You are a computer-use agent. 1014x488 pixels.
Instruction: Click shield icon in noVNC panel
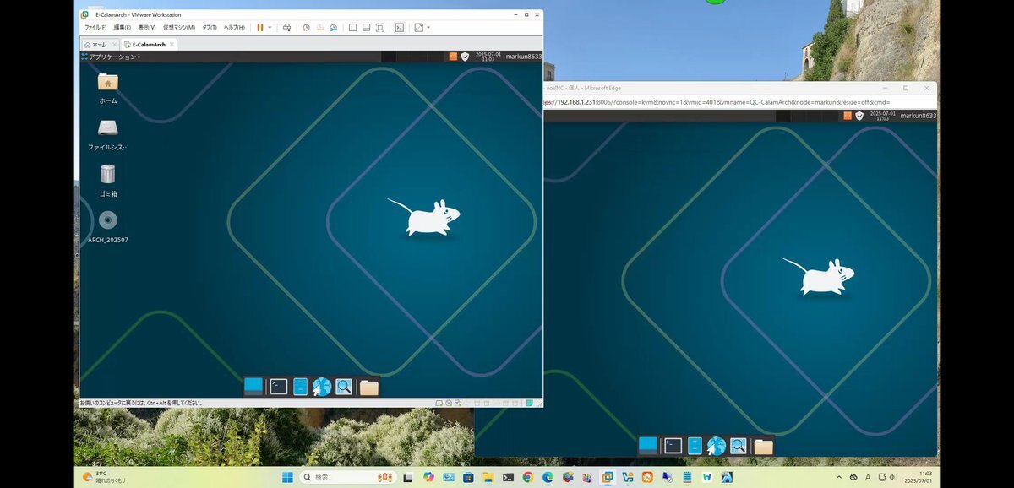click(859, 115)
